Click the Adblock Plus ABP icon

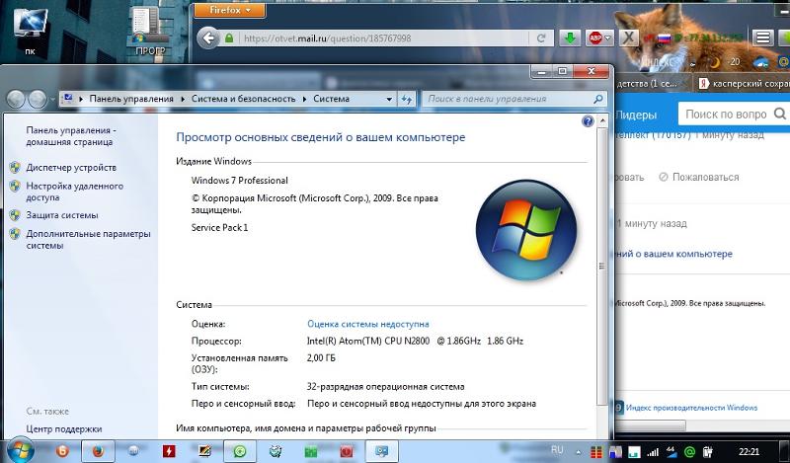(x=596, y=39)
